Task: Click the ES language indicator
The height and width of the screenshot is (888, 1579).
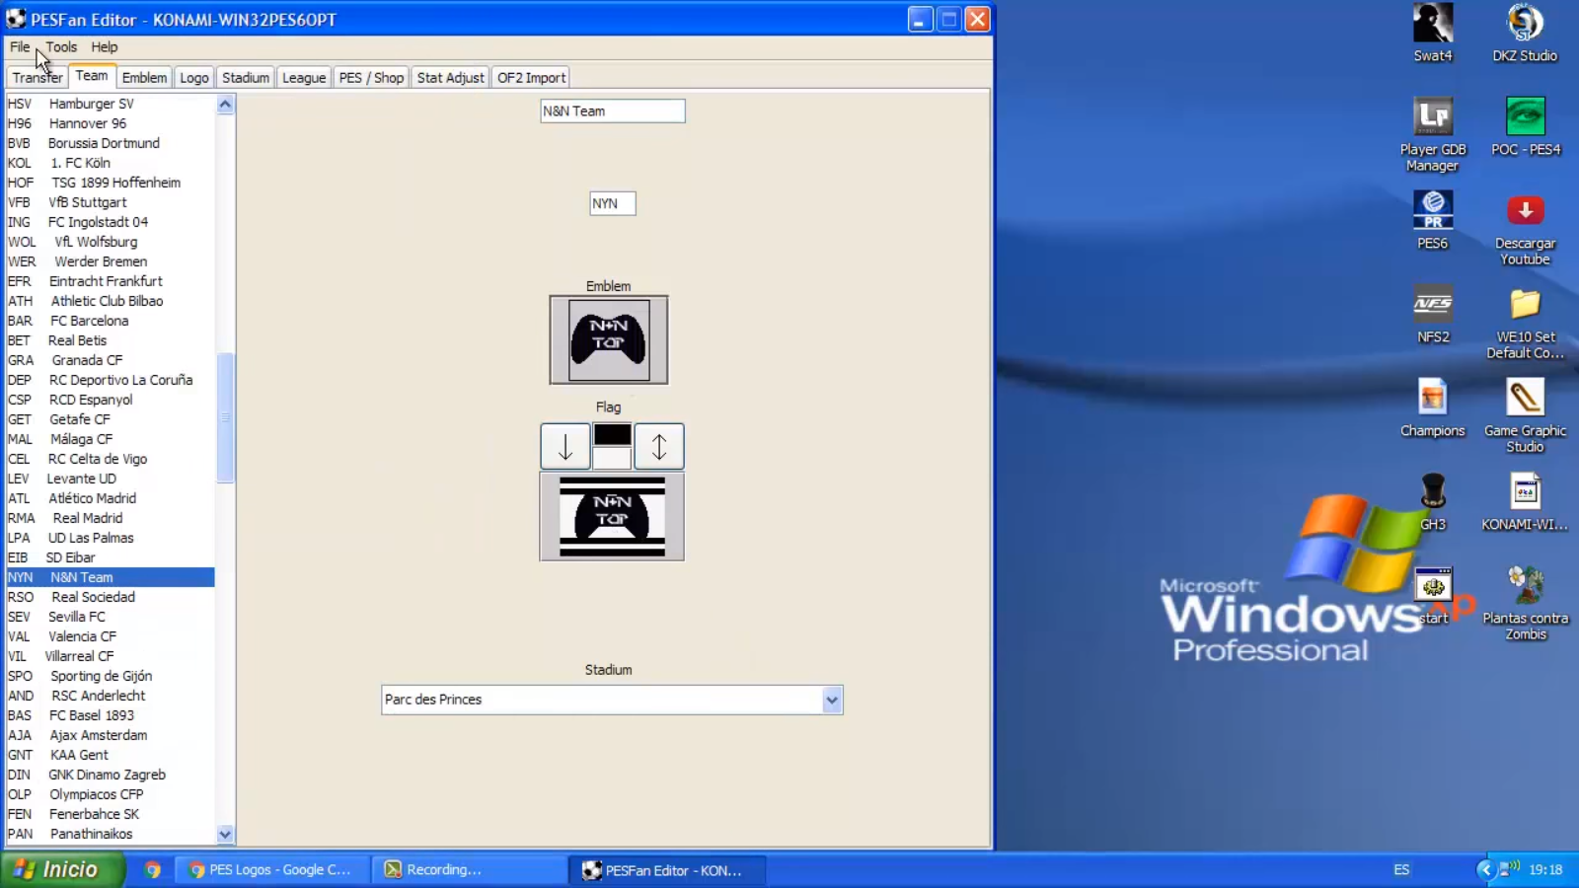Action: click(x=1401, y=869)
